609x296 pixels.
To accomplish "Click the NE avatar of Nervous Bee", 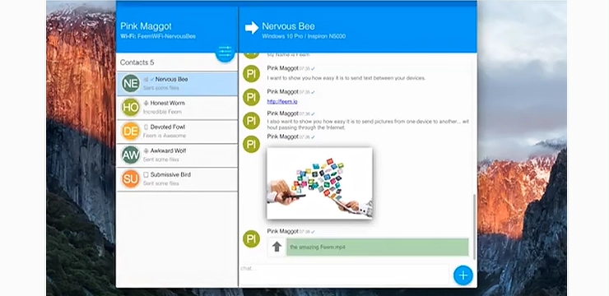I will (x=131, y=84).
